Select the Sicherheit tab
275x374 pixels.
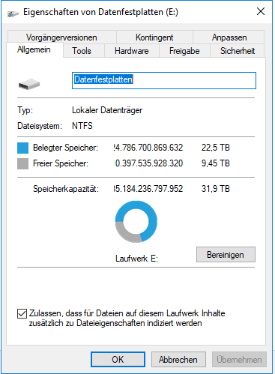[238, 51]
